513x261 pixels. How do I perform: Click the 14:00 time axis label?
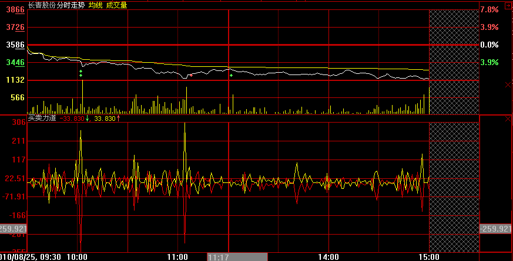[x=328, y=257]
